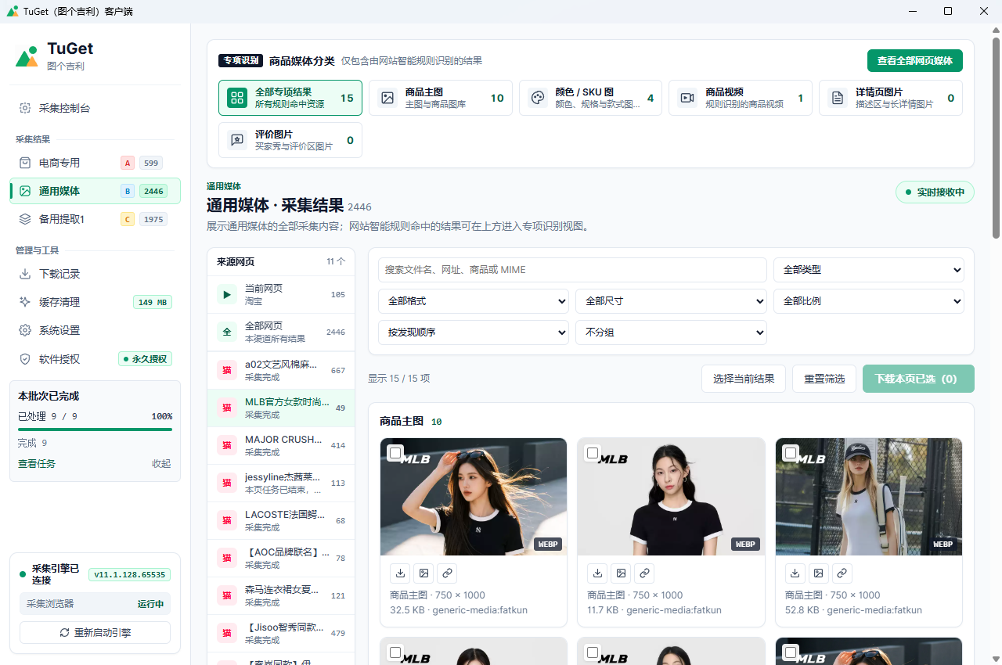1002x665 pixels.
Task: Click 重置筛选 reset filters button
Action: coord(824,379)
